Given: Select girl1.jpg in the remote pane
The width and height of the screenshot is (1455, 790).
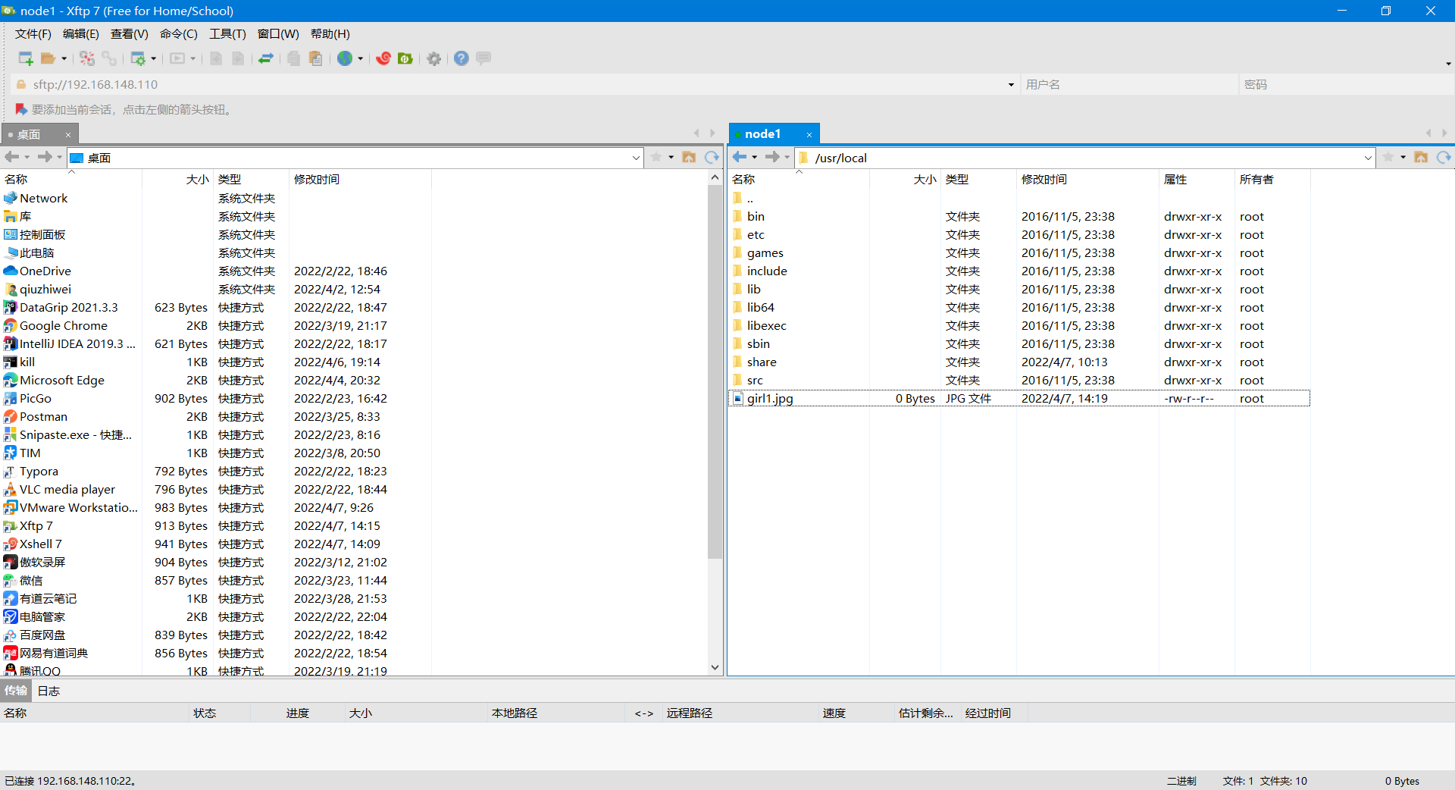Looking at the screenshot, I should (1019, 399).
